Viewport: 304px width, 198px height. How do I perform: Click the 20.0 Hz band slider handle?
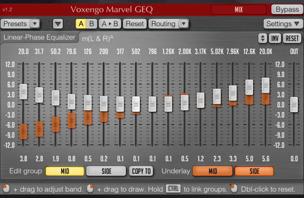(23, 92)
